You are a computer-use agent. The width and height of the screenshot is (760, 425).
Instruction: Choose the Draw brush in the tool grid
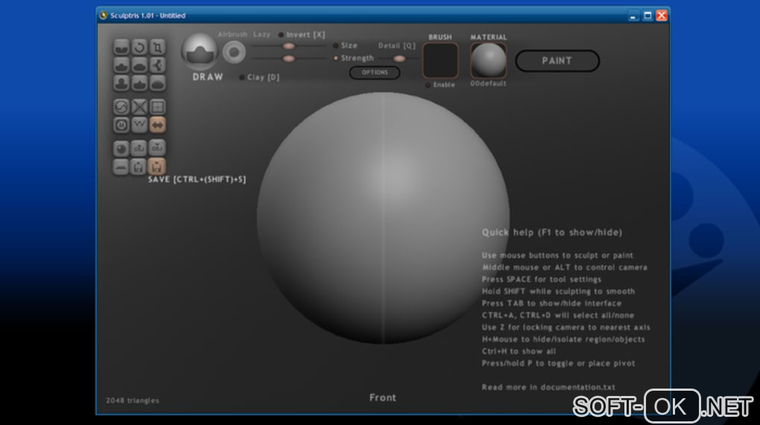coord(121,65)
